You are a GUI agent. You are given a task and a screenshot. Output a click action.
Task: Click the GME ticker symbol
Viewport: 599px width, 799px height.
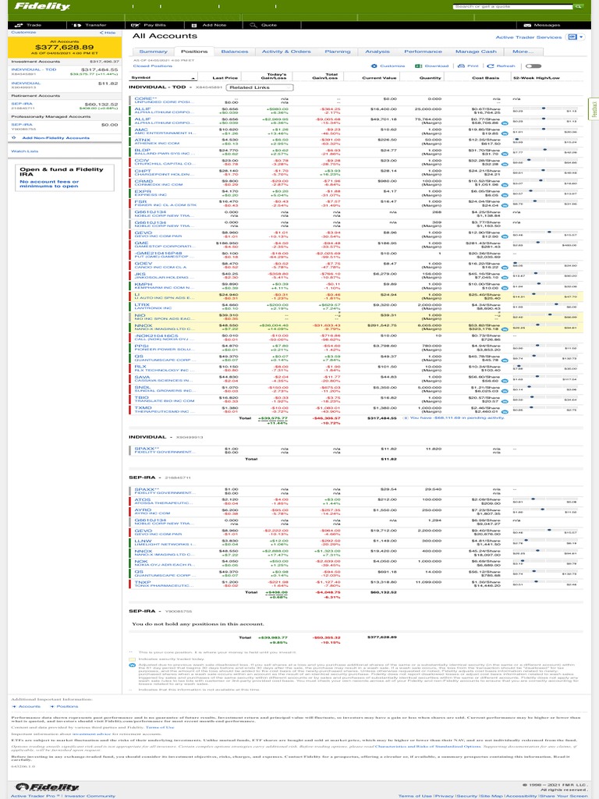coord(141,243)
